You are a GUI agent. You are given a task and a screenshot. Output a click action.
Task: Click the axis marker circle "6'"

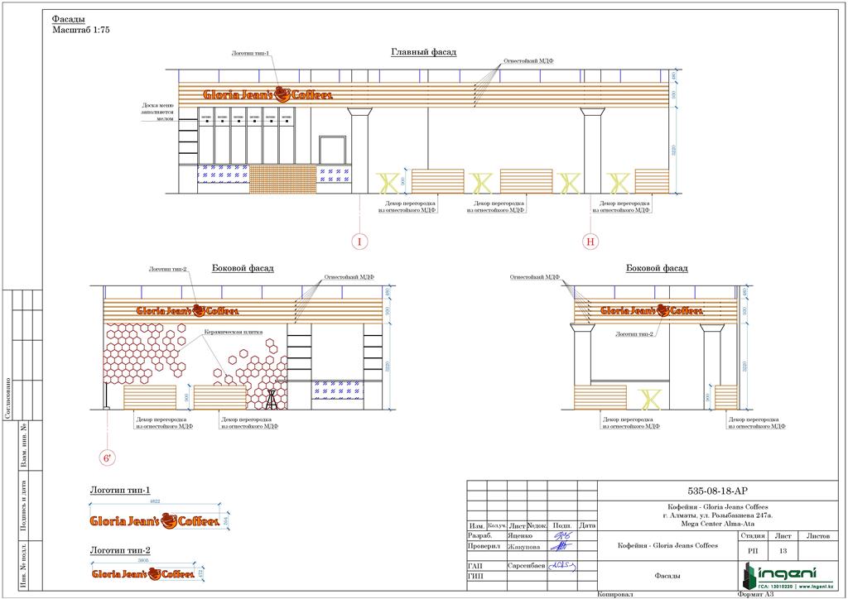(108, 458)
